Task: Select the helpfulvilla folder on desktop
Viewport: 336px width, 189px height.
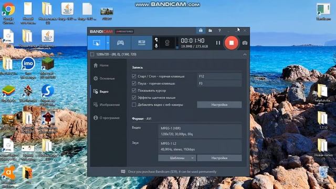Action: click(323, 93)
